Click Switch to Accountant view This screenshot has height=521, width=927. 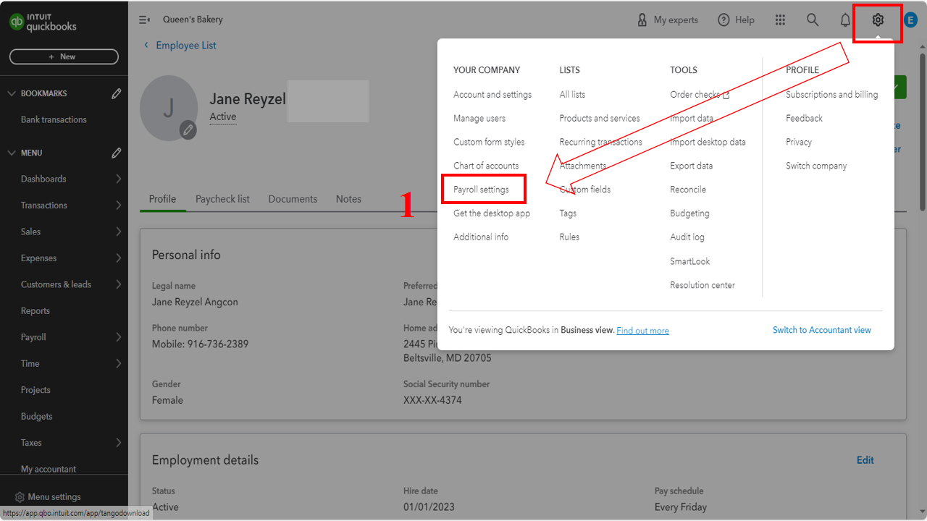(822, 330)
